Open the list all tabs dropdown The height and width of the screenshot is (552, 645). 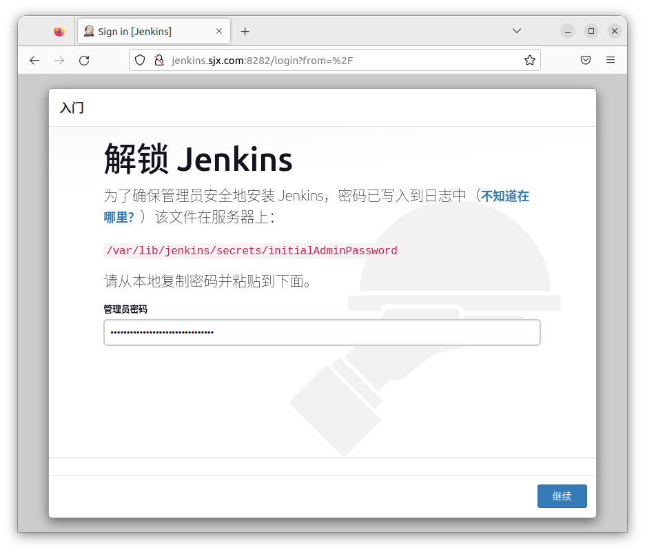pos(516,30)
